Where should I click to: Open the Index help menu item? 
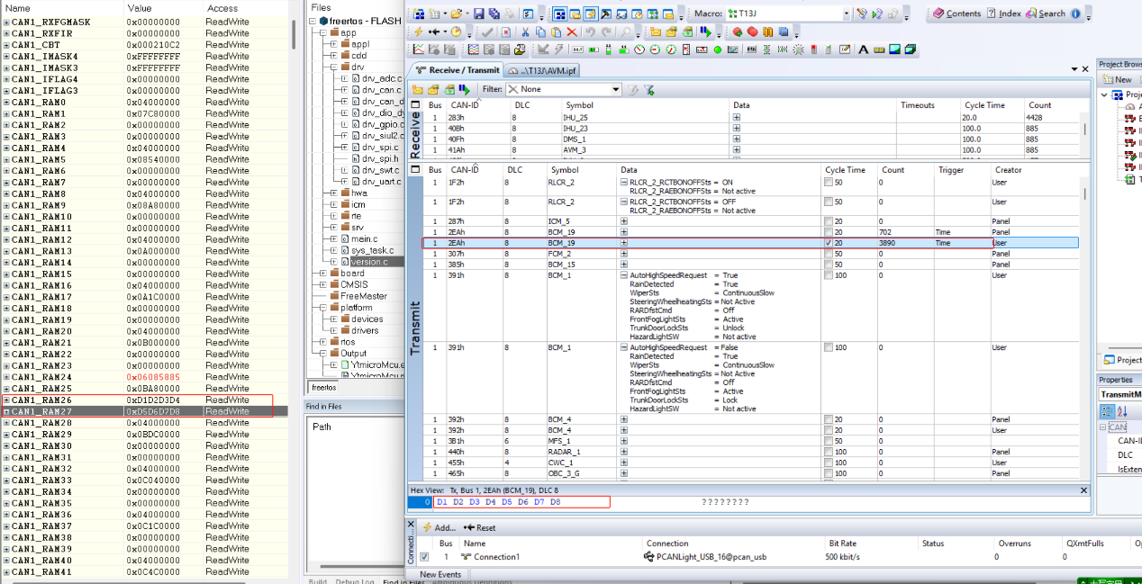1004,13
